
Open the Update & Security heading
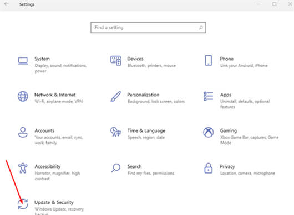coord(54,202)
